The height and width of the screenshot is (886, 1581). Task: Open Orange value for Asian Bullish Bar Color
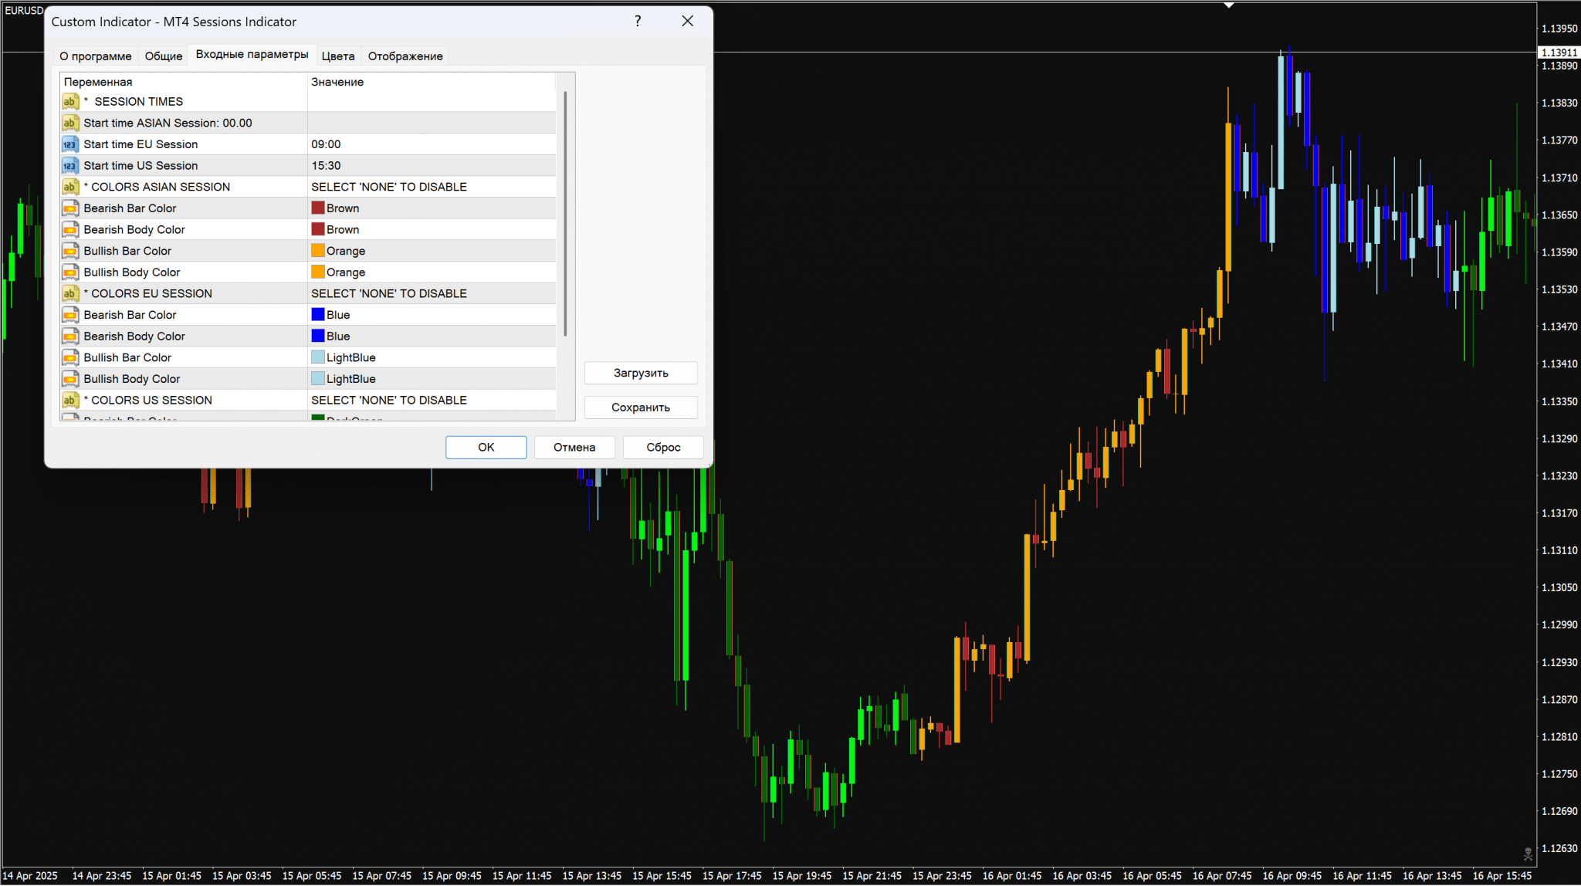pyautogui.click(x=345, y=251)
